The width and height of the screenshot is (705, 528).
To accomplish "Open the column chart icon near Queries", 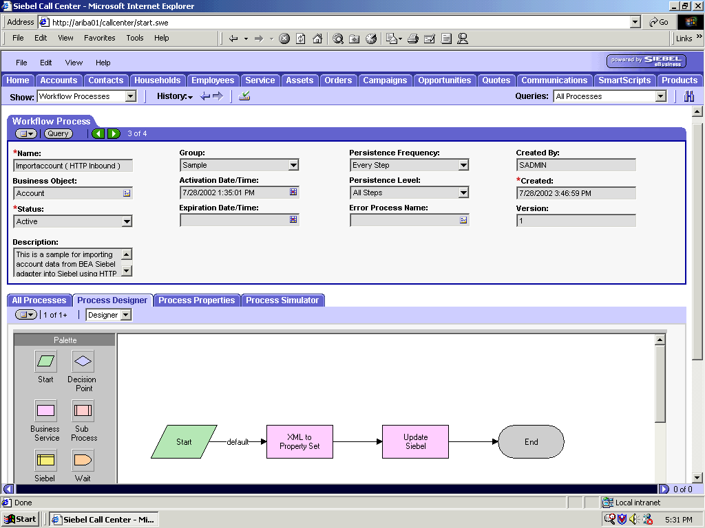I will point(689,96).
